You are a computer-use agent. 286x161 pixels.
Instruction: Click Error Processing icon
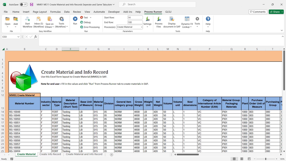[82, 27]
